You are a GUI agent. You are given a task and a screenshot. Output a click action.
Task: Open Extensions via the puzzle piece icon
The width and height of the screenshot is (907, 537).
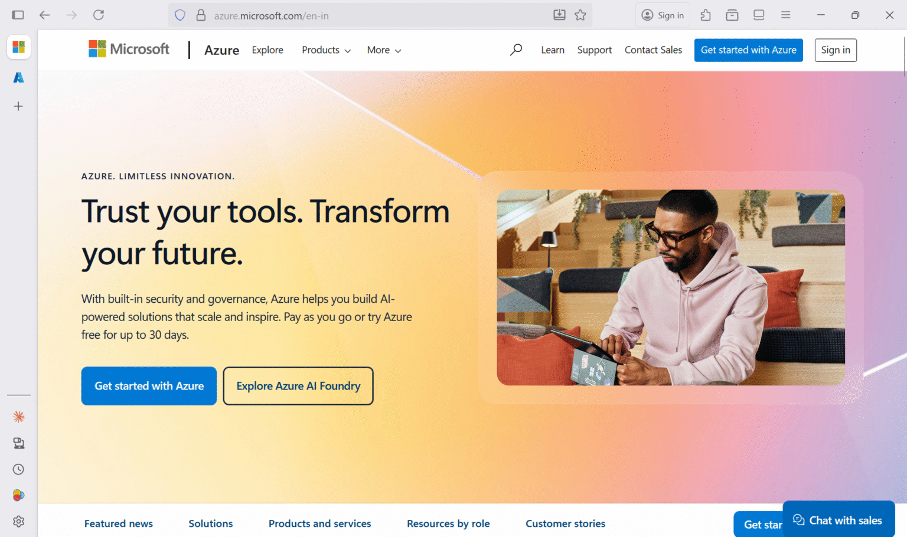705,15
